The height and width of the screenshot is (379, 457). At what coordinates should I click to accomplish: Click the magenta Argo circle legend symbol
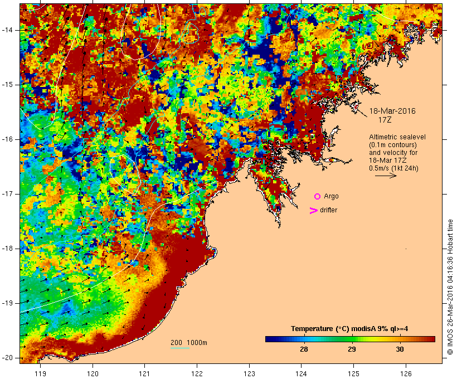(318, 197)
